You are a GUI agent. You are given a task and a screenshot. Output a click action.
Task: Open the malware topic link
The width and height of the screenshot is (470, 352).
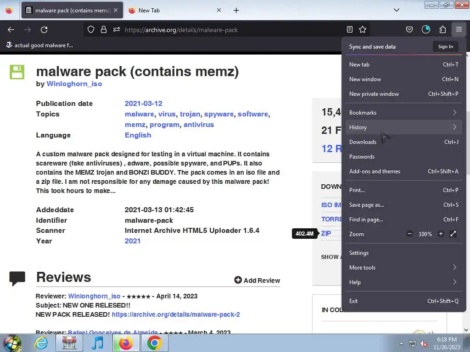click(140, 114)
